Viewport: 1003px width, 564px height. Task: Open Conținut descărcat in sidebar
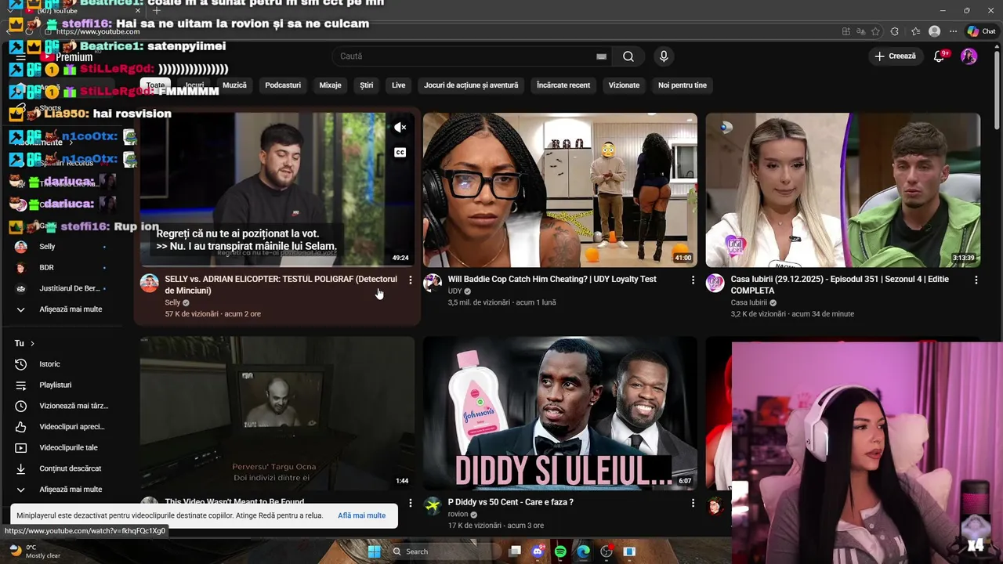60,468
